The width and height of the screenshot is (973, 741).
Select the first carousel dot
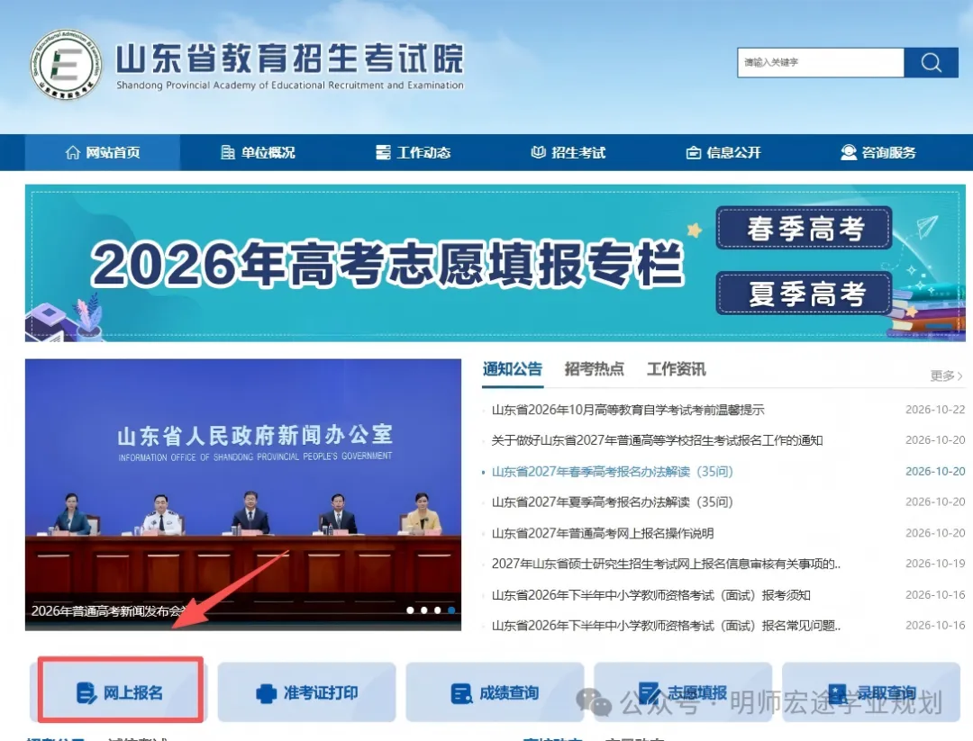(x=410, y=610)
